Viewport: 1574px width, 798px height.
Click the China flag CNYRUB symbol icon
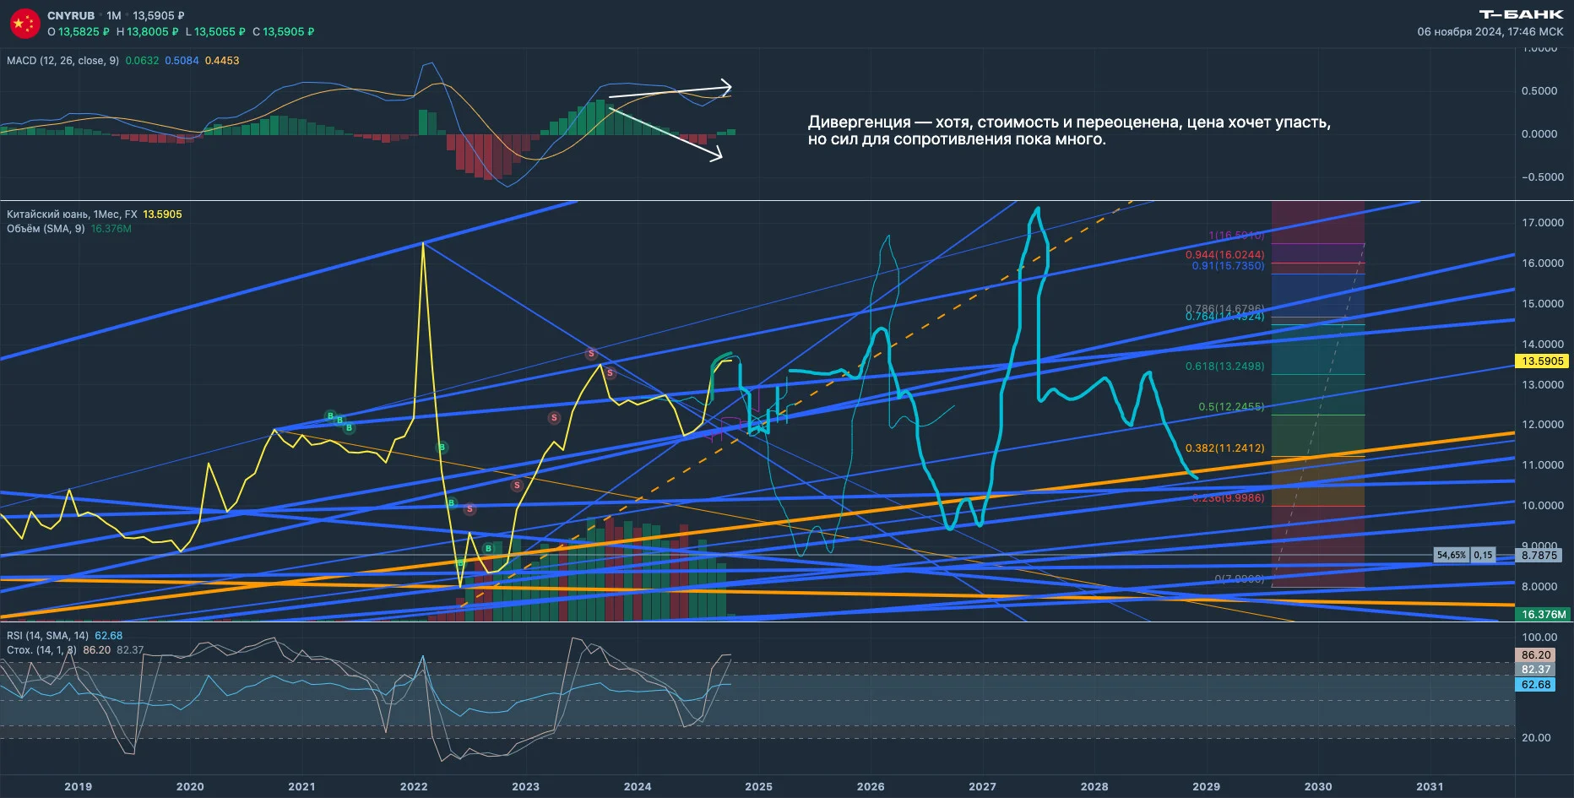pos(24,24)
